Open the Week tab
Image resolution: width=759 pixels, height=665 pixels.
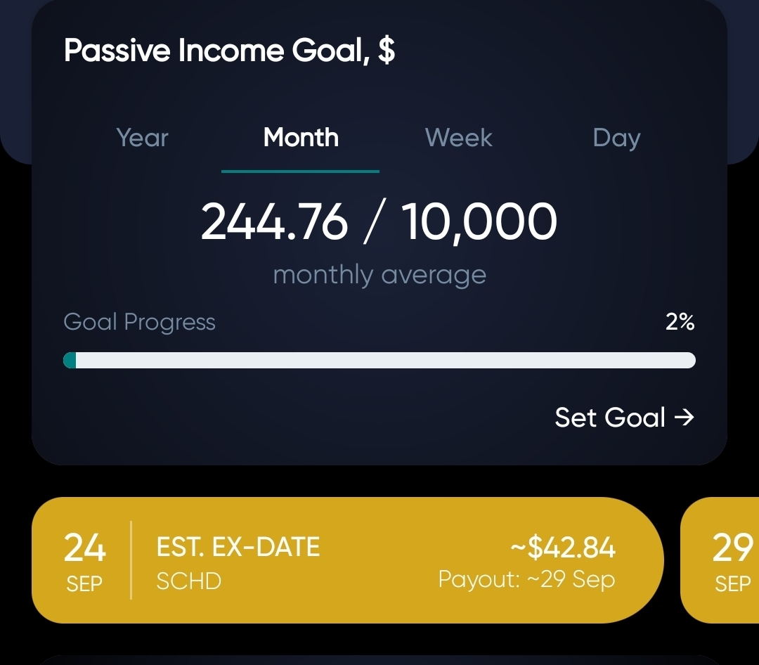click(458, 138)
